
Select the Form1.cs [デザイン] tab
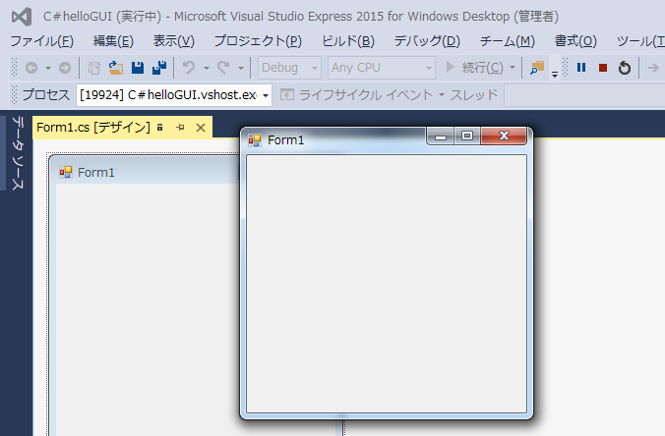pos(93,128)
